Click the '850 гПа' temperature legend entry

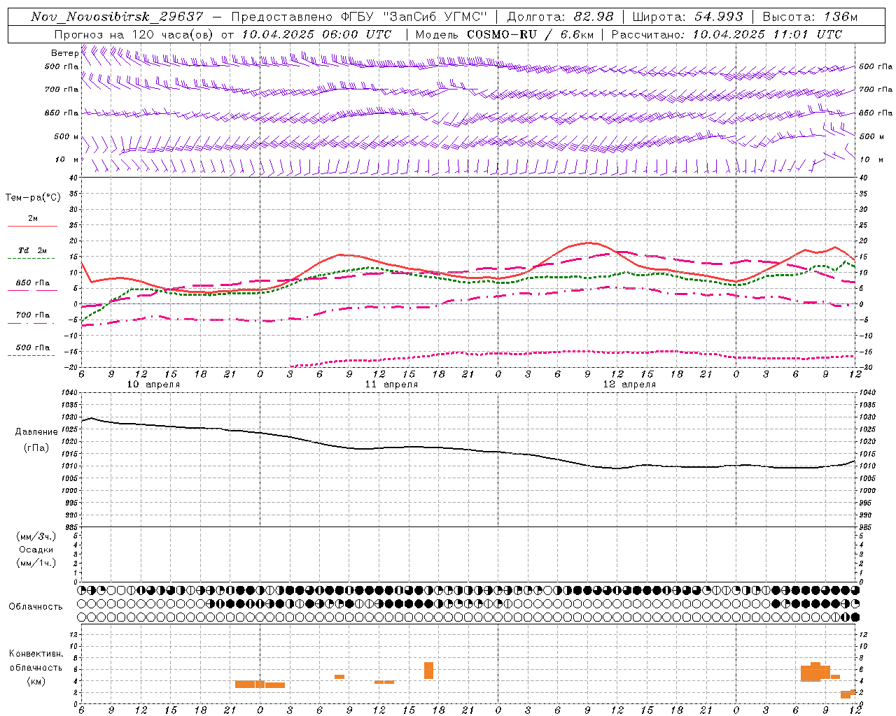click(x=32, y=283)
